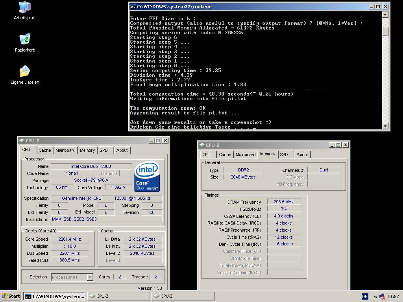Click the right CPU-Z window title icon

[202, 145]
